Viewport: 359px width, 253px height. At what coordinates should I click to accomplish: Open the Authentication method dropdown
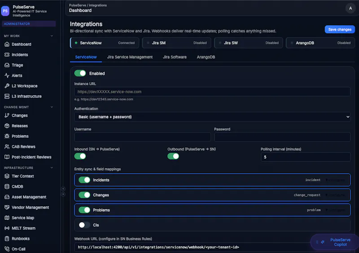(x=212, y=117)
